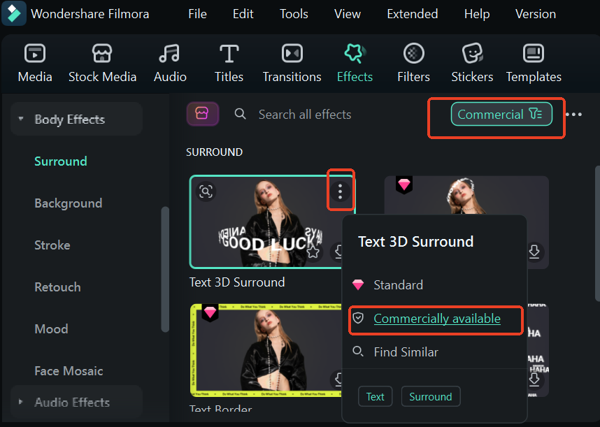Open the Stickers section
The width and height of the screenshot is (600, 427).
(472, 63)
